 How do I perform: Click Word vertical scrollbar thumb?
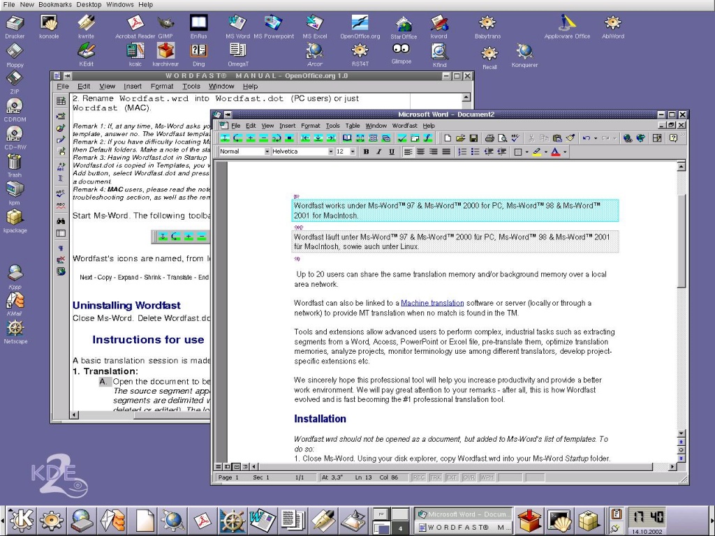[681, 241]
